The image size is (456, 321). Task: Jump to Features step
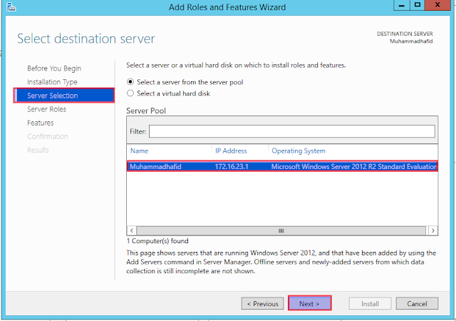click(41, 123)
